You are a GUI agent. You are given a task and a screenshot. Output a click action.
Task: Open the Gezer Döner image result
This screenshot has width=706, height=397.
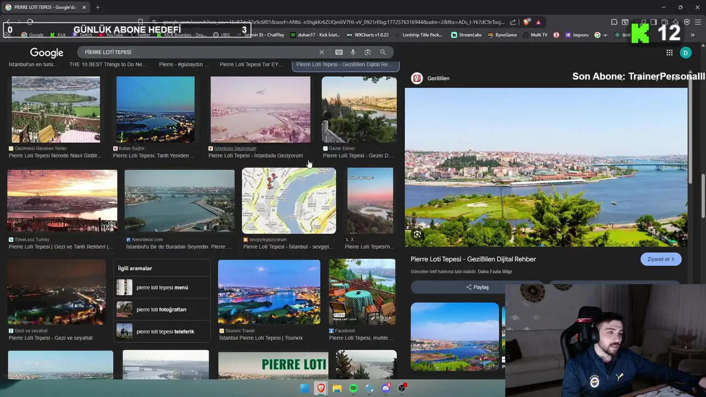tap(359, 110)
